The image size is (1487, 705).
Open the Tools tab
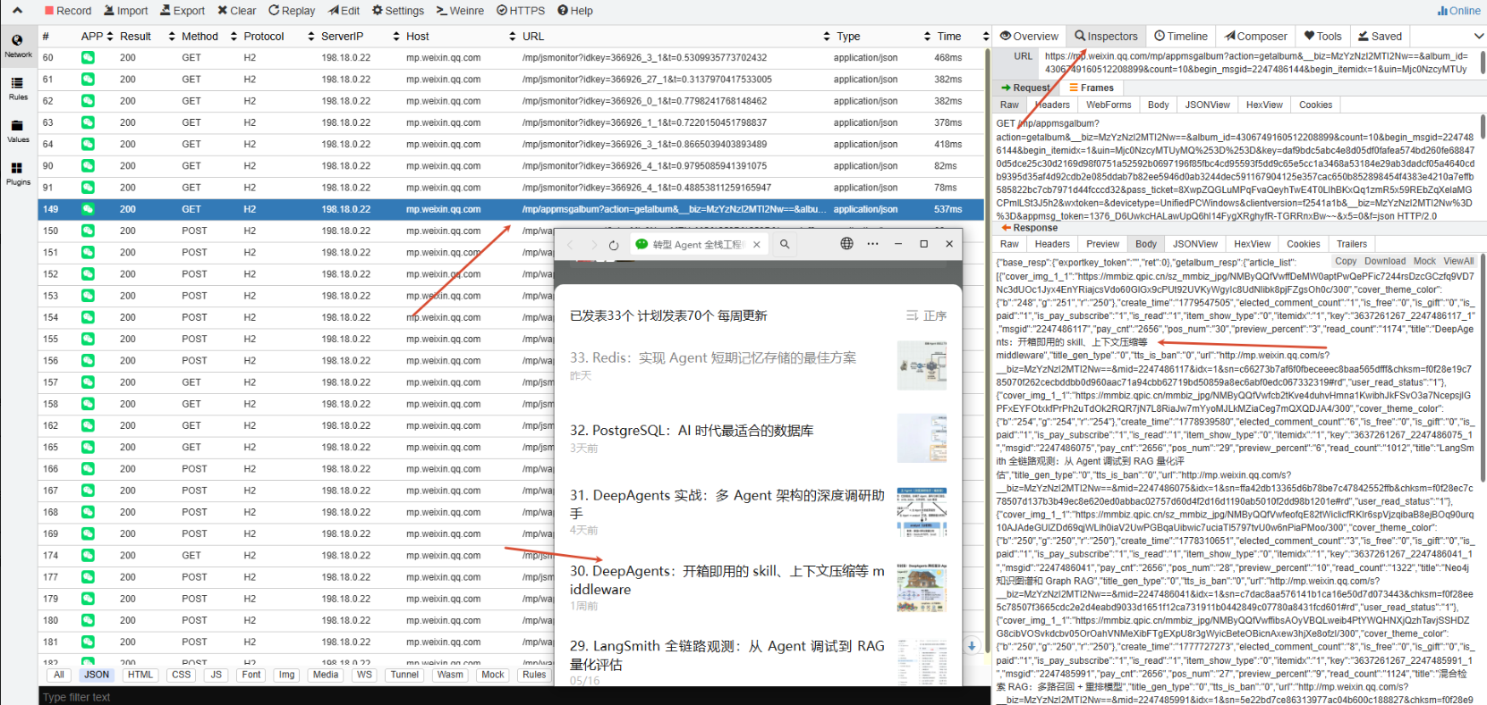pos(1322,37)
